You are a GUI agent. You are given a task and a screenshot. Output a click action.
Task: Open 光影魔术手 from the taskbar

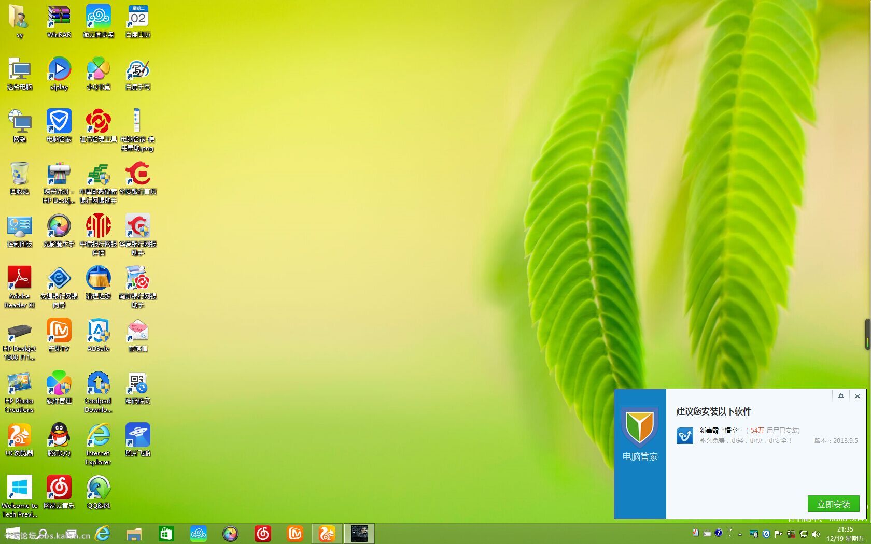pyautogui.click(x=230, y=533)
